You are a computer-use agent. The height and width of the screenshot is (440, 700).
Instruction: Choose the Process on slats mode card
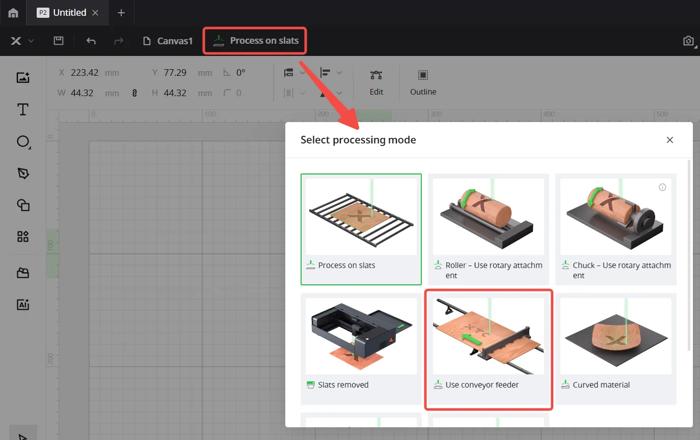pyautogui.click(x=361, y=229)
